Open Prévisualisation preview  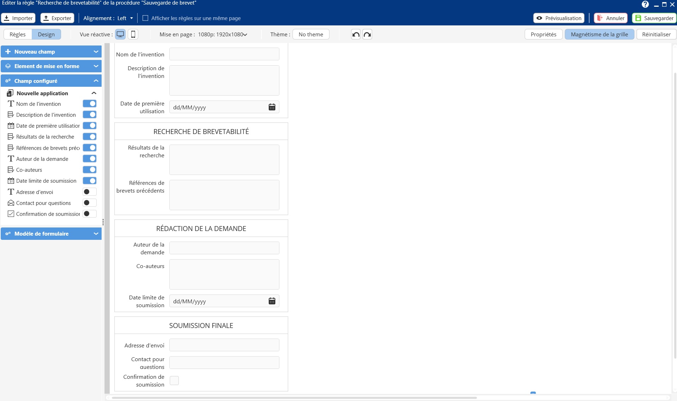[x=559, y=18]
